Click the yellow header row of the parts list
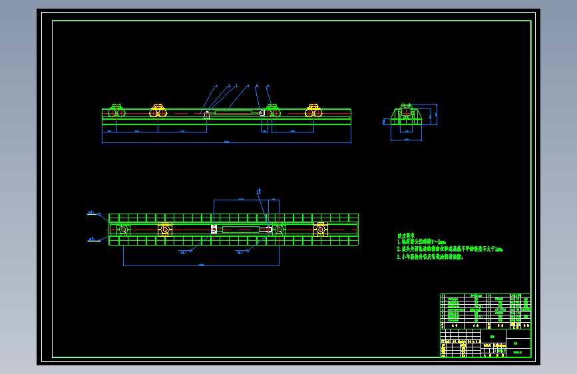The height and width of the screenshot is (374, 577). coord(486,326)
